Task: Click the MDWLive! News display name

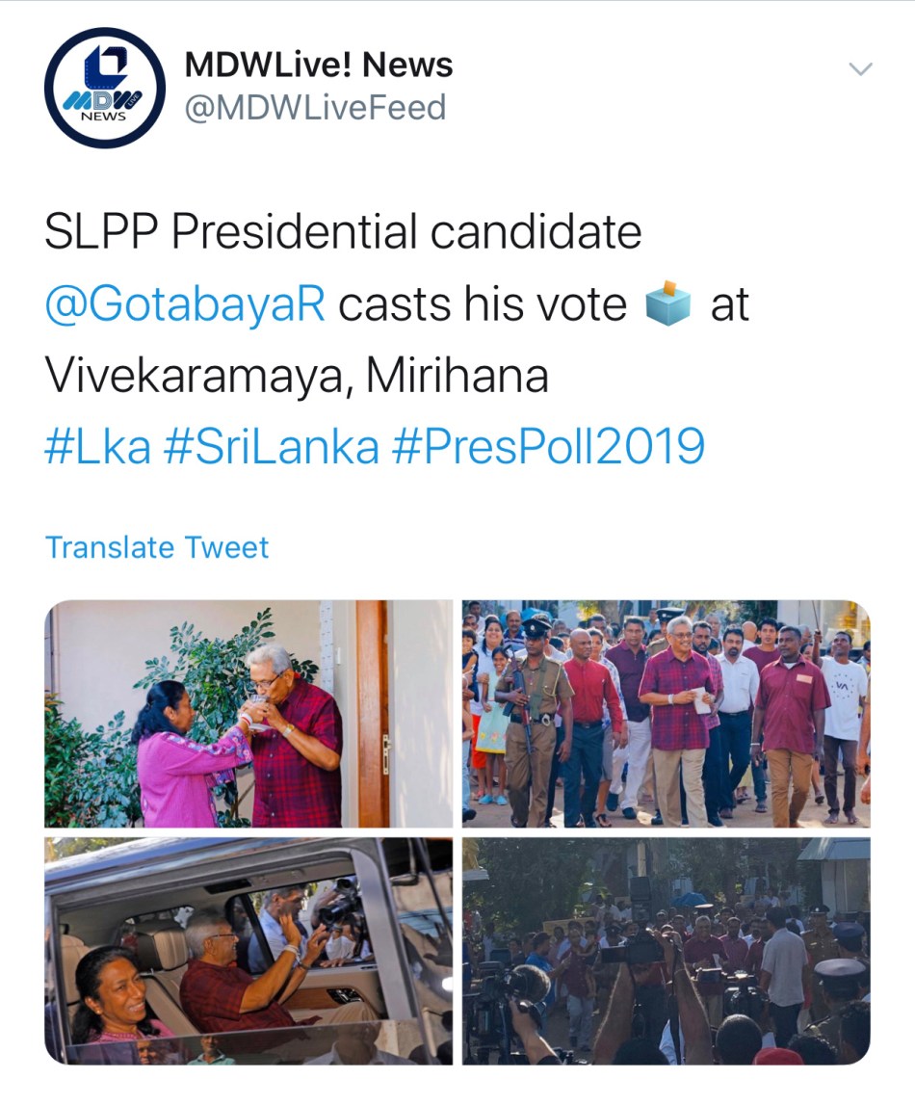Action: 318,66
